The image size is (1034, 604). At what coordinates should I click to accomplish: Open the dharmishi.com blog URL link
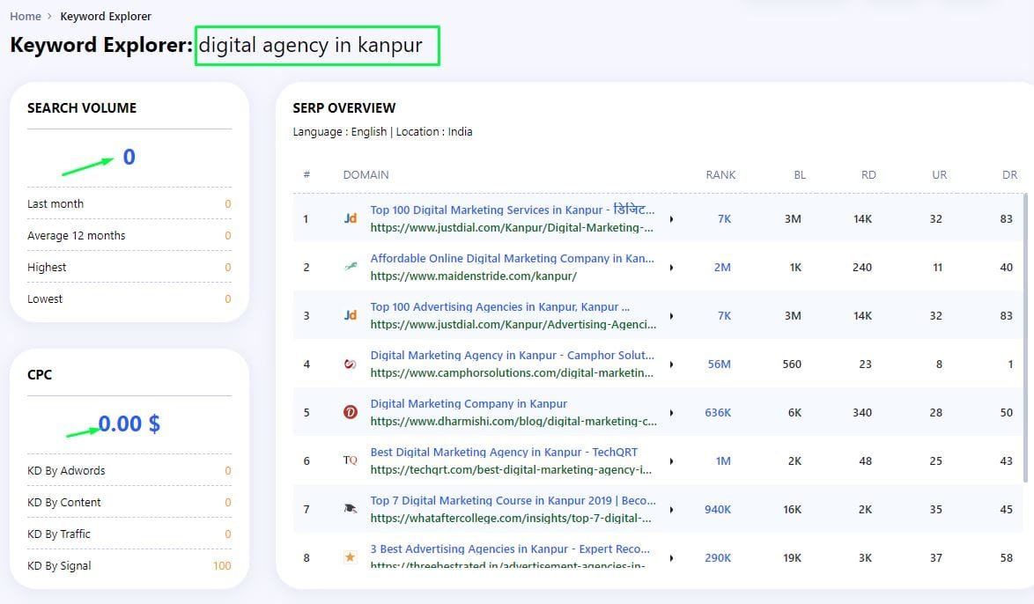pyautogui.click(x=513, y=421)
